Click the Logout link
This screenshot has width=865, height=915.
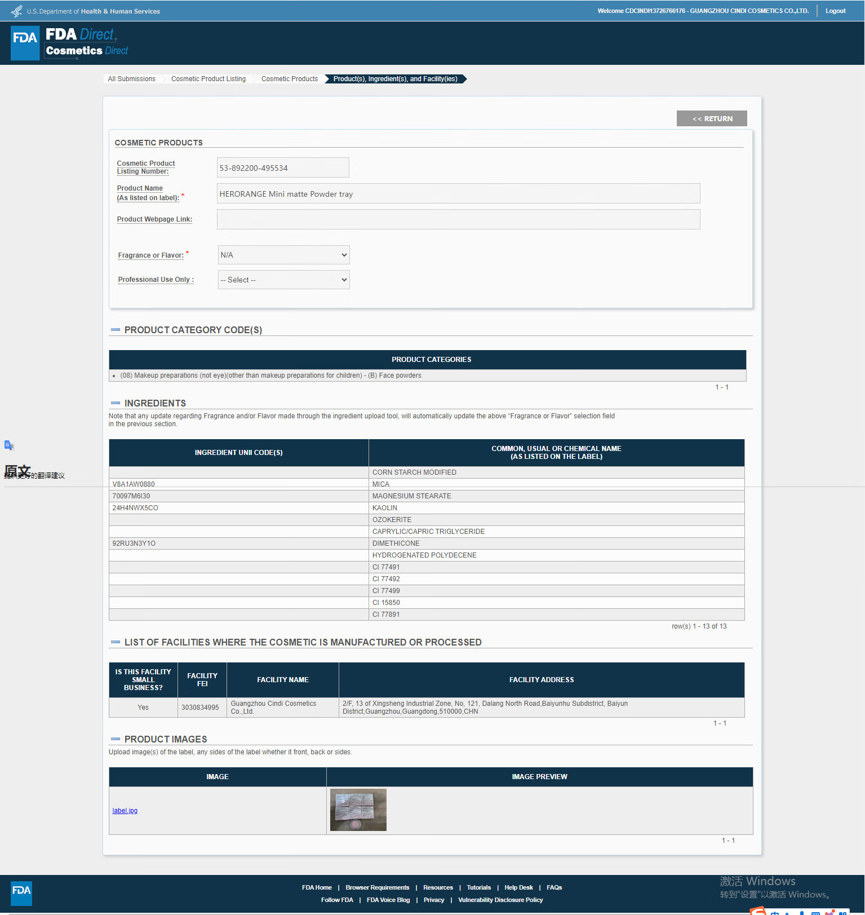tap(835, 11)
